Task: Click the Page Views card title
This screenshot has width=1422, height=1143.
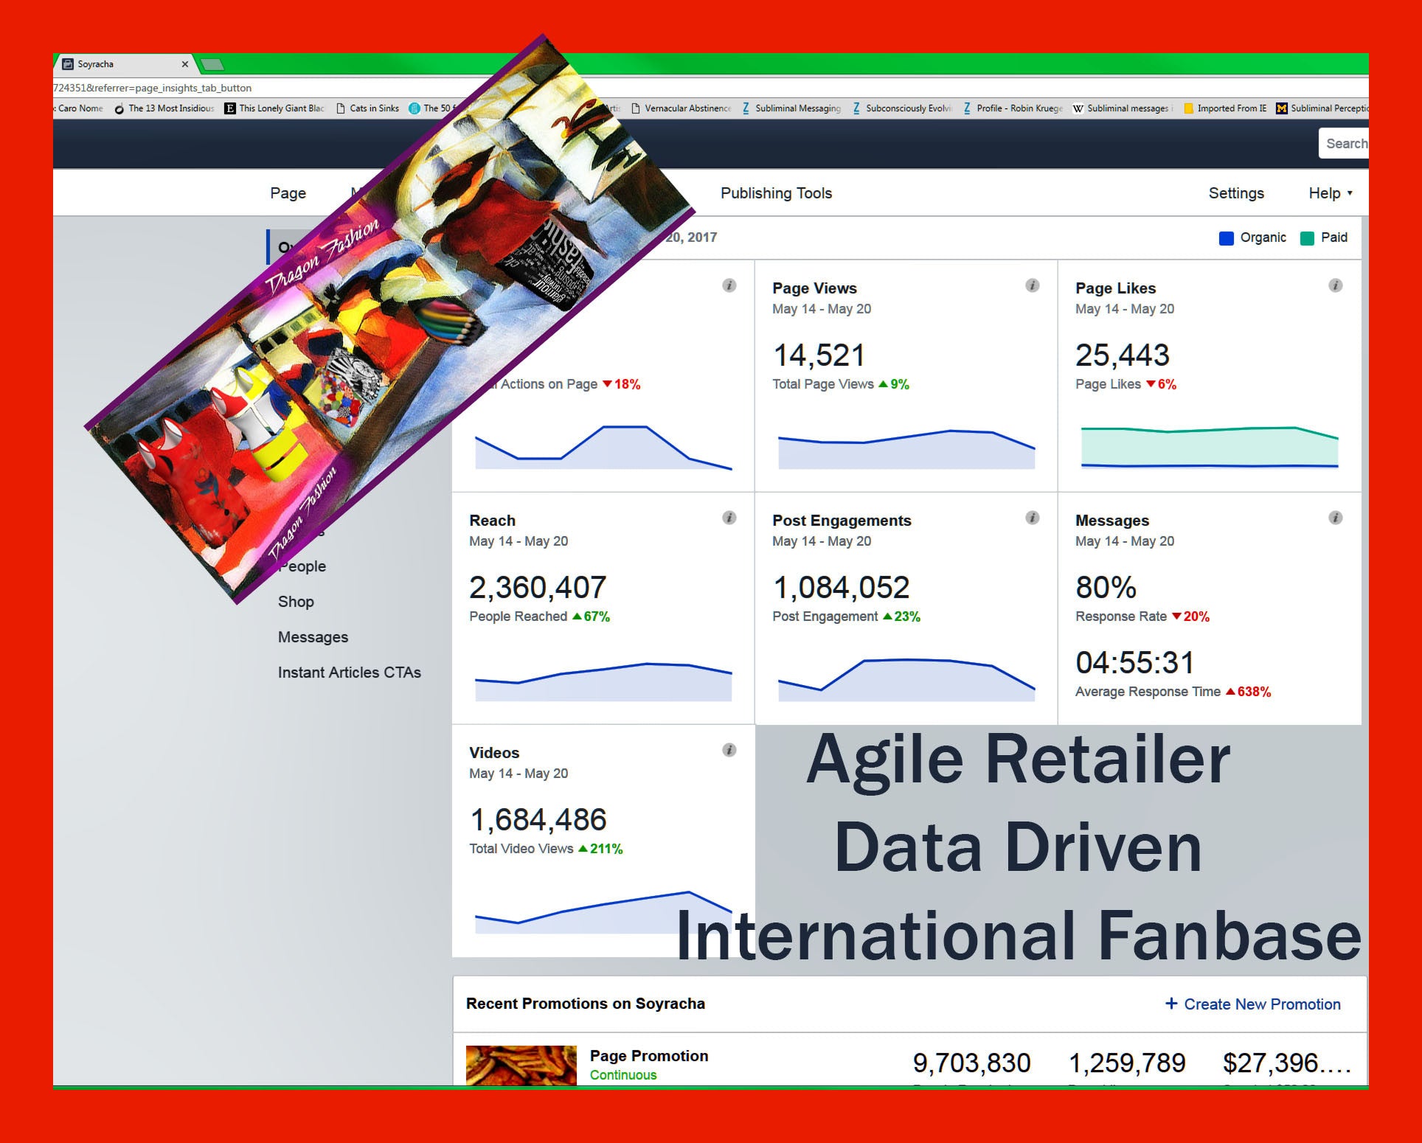Action: 814,288
